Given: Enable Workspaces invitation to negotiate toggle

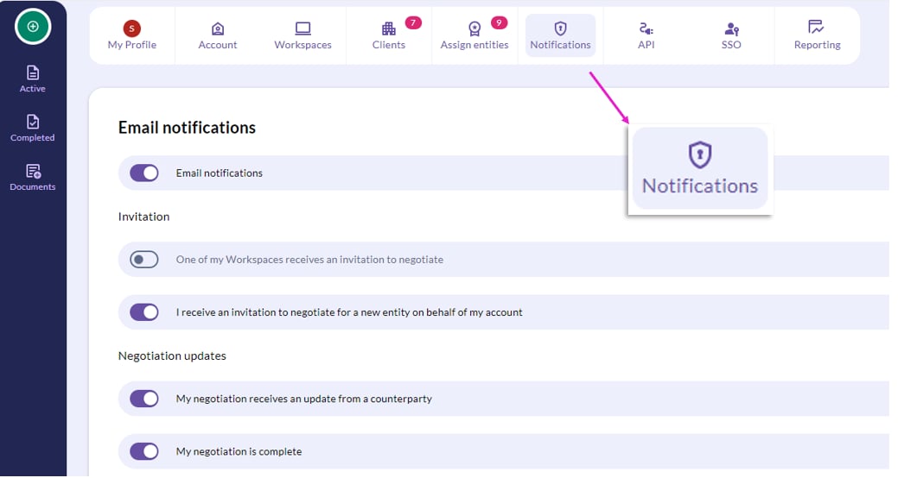Looking at the screenshot, I should pos(144,260).
